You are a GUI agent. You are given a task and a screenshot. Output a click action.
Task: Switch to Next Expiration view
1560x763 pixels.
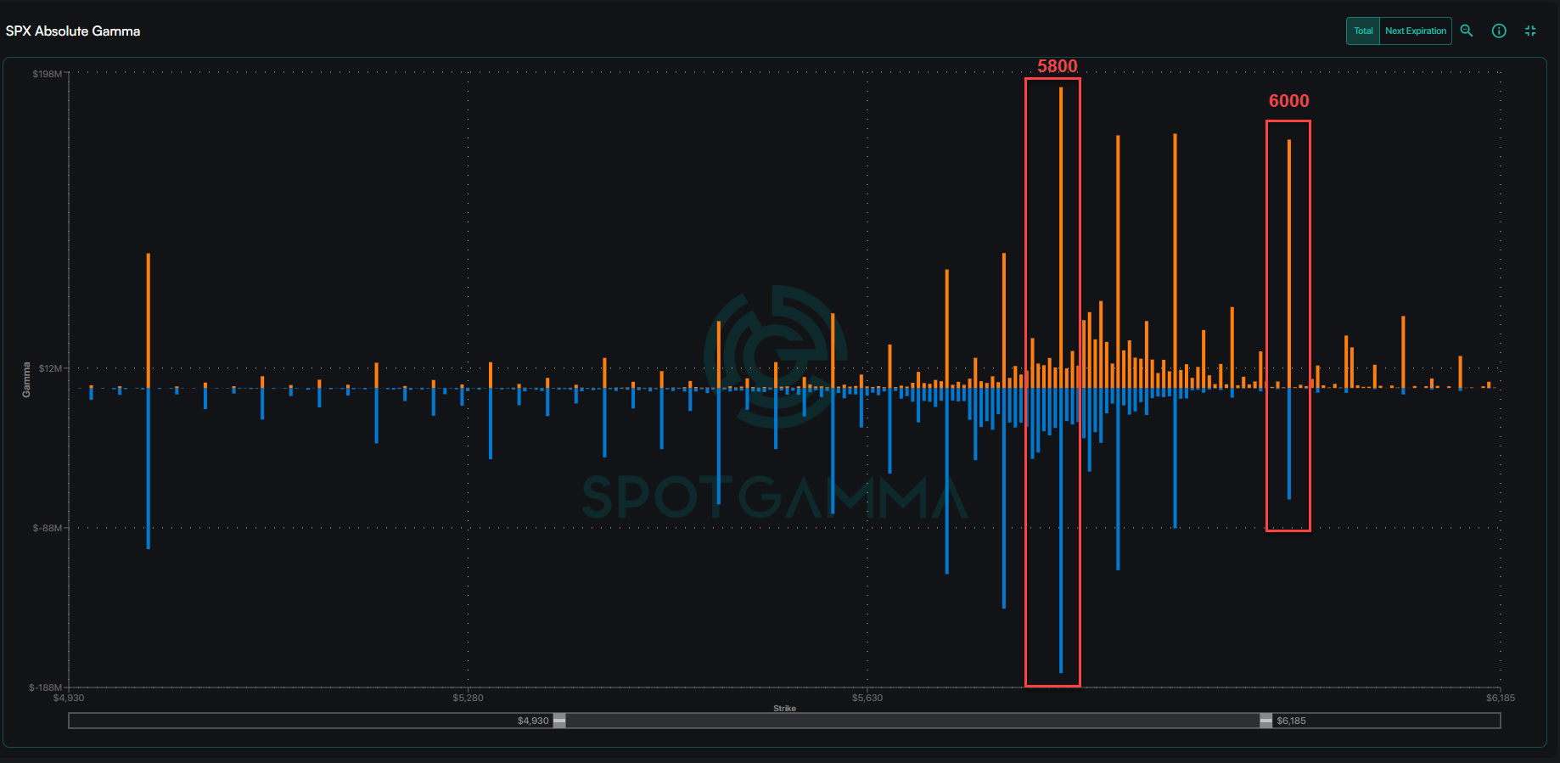point(1416,31)
